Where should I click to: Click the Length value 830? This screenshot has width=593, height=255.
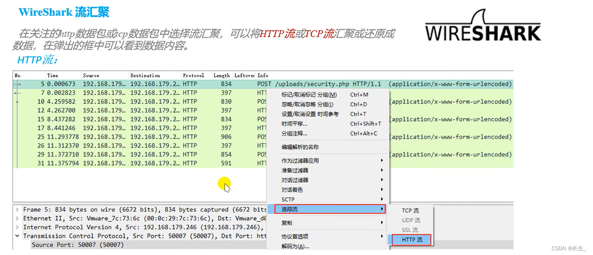(226, 102)
